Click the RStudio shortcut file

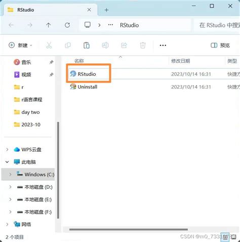click(x=83, y=74)
